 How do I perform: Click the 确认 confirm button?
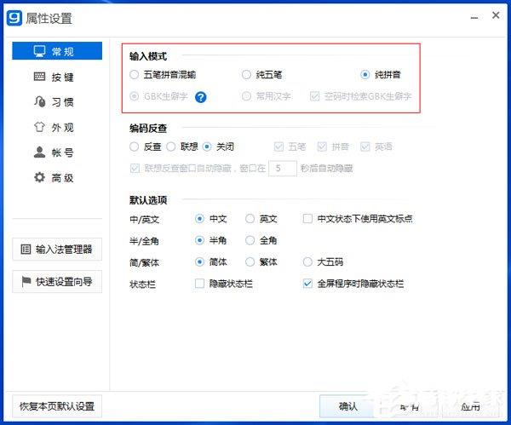[x=347, y=406]
